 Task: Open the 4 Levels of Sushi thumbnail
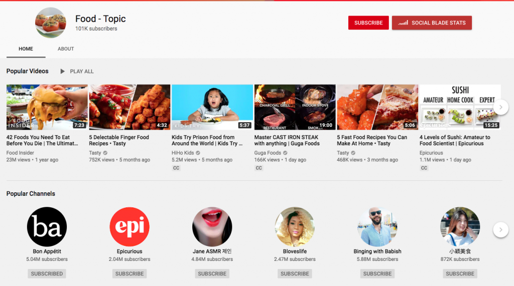point(460,107)
